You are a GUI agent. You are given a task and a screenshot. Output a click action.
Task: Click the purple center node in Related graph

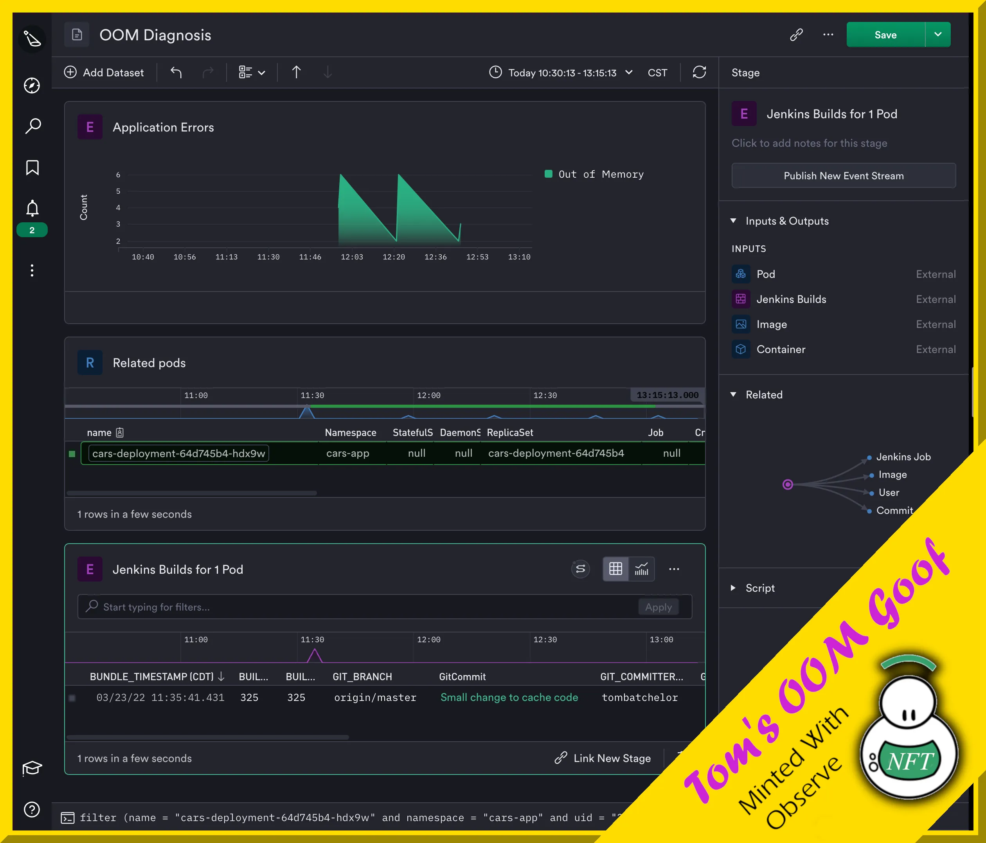(788, 484)
